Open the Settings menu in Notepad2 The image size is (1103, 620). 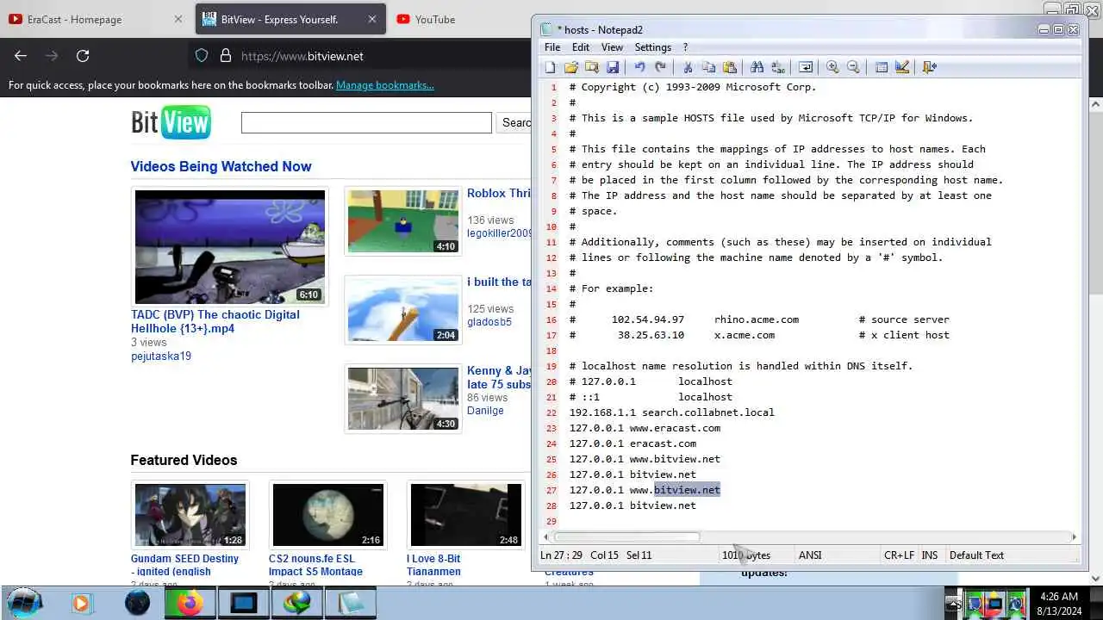click(652, 47)
